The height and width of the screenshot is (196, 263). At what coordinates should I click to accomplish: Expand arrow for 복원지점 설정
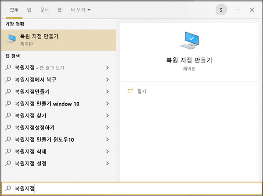tap(107, 164)
